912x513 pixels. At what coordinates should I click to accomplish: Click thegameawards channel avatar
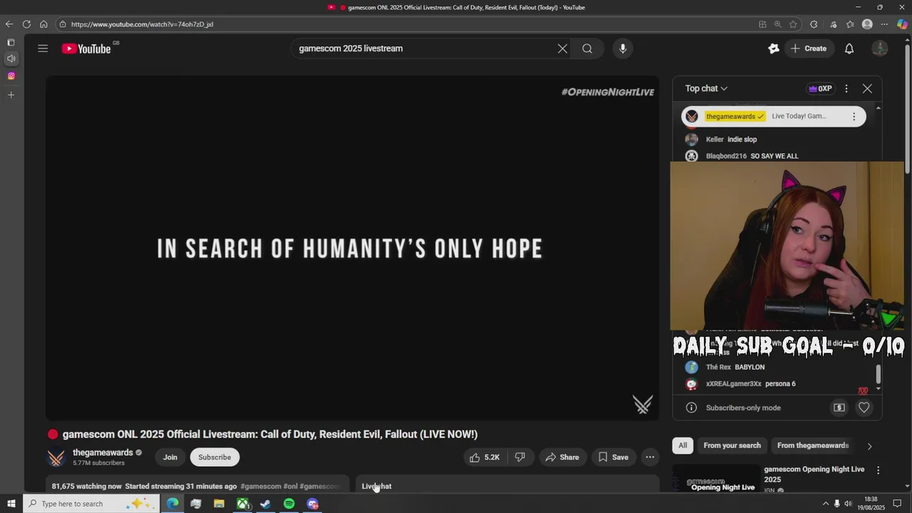click(x=56, y=457)
